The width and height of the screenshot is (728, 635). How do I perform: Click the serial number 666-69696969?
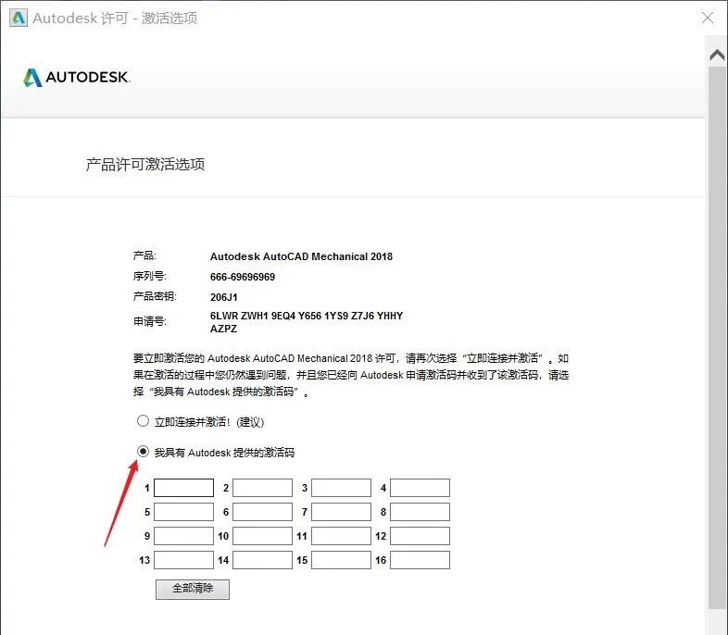click(243, 277)
